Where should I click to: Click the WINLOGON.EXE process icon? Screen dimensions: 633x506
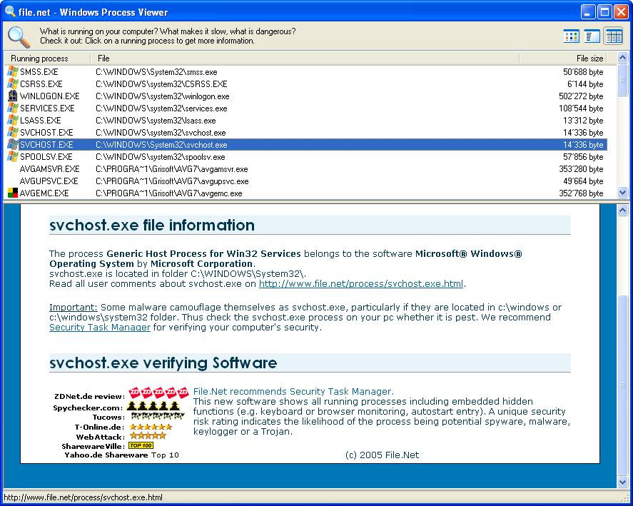click(x=13, y=96)
